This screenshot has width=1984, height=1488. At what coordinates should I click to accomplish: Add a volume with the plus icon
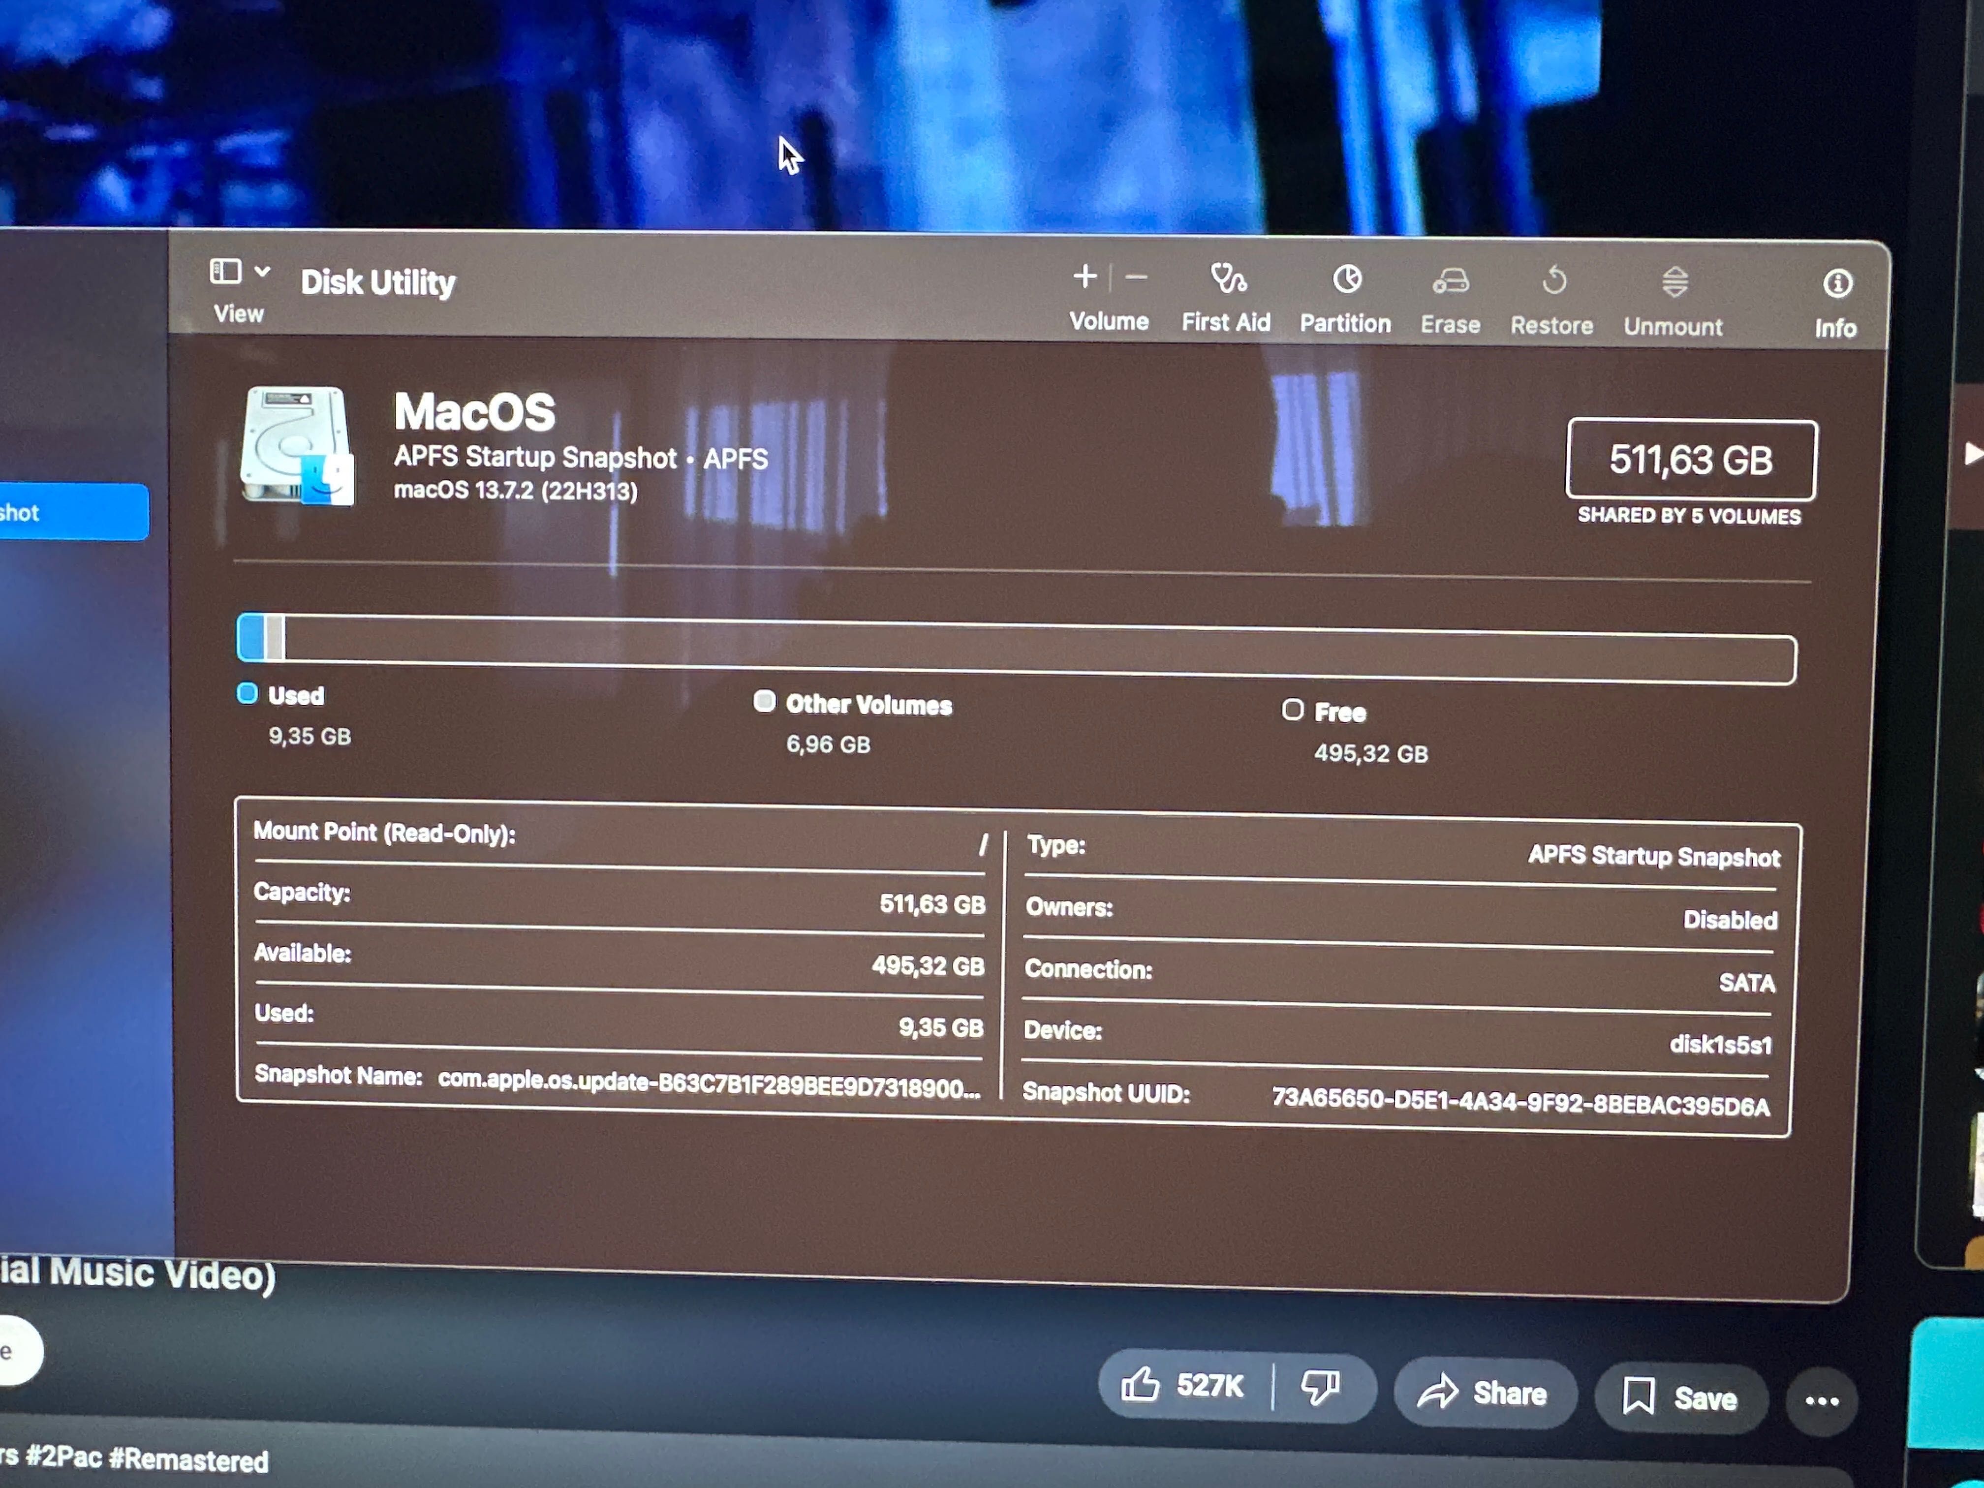(1085, 276)
